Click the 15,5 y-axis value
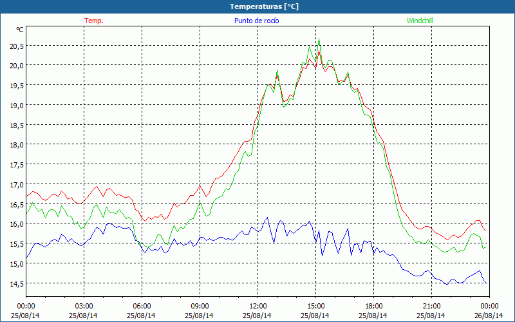Viewport: 515px width, 322px height. pyautogui.click(x=17, y=244)
